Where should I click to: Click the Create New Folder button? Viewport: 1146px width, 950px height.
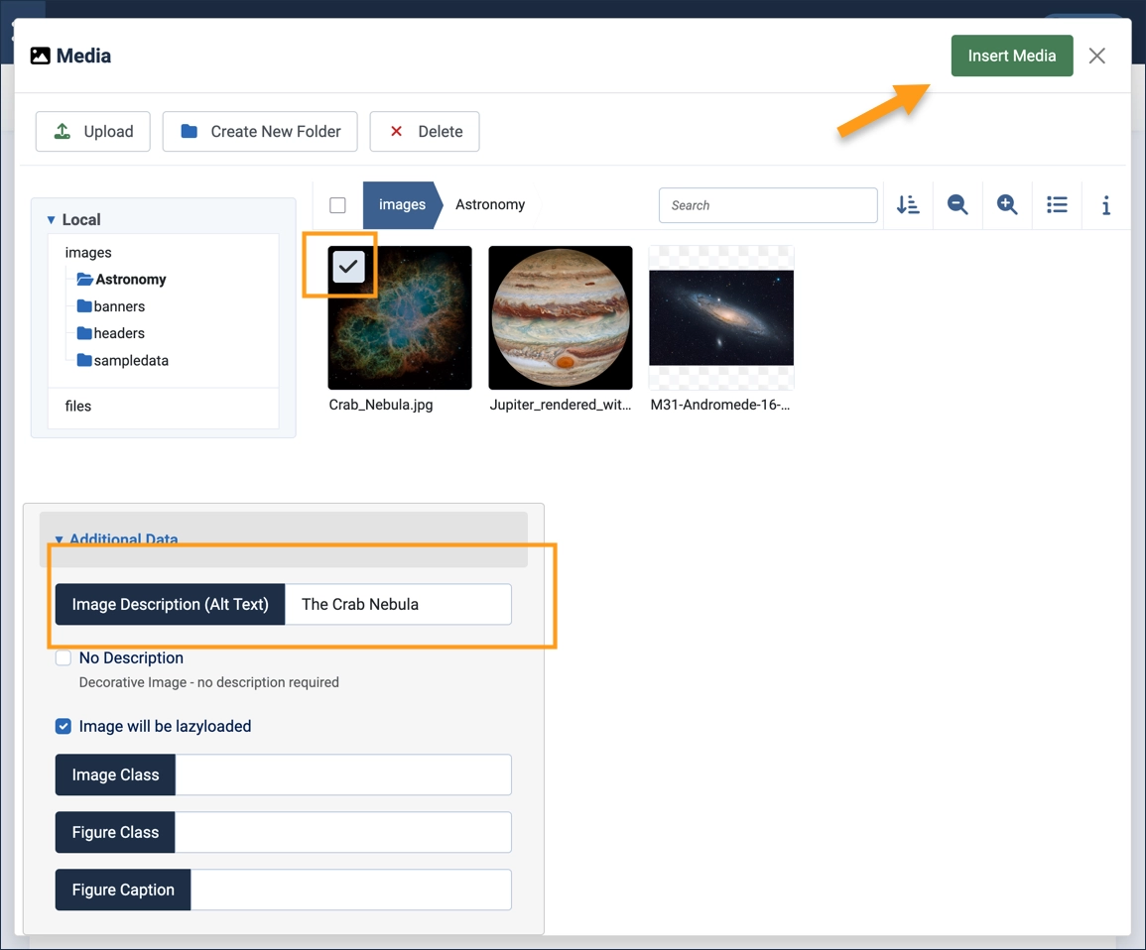(x=260, y=132)
